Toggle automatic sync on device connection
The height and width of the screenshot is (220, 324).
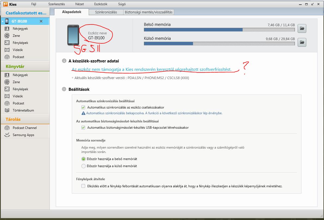pyautogui.click(x=83, y=107)
